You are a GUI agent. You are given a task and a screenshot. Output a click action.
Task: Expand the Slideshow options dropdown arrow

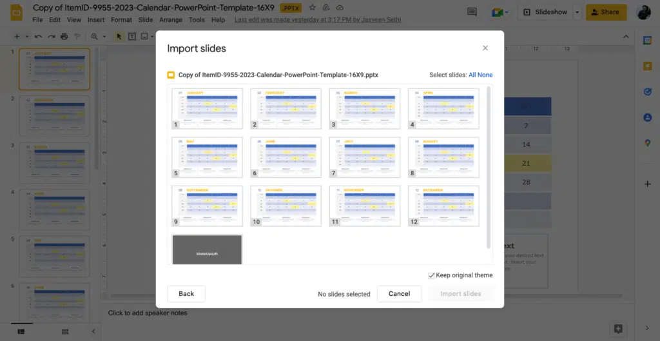coord(577,12)
